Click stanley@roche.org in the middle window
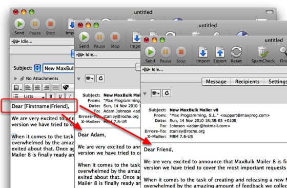Viewport: 287px width, 188px height. (x=121, y=117)
